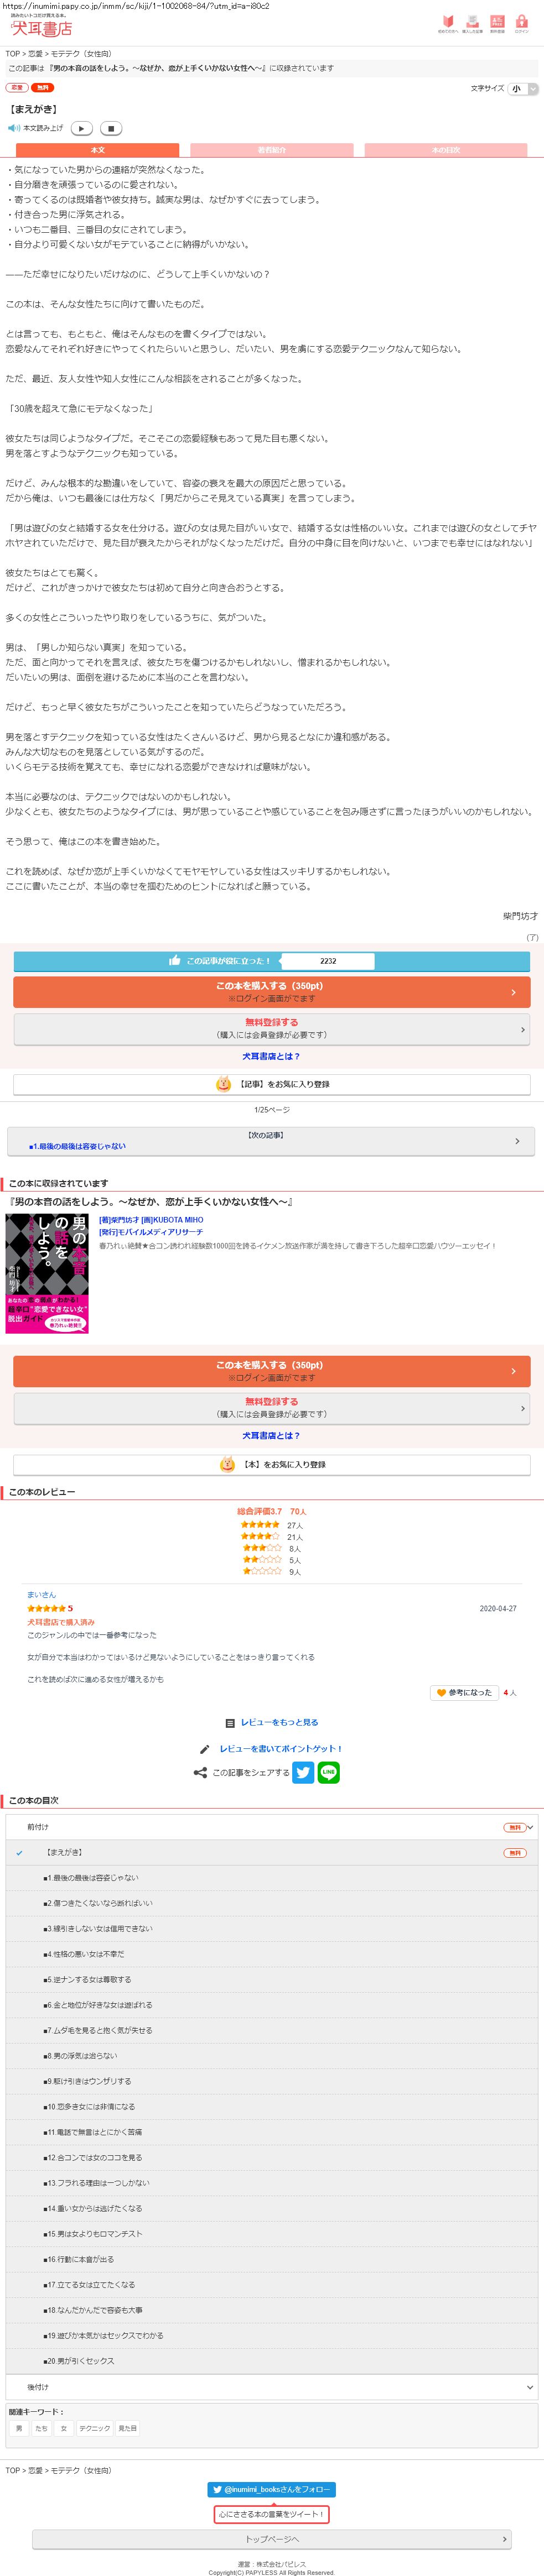Stop read-aloud with the stop button
The height and width of the screenshot is (2576, 544).
[x=111, y=128]
